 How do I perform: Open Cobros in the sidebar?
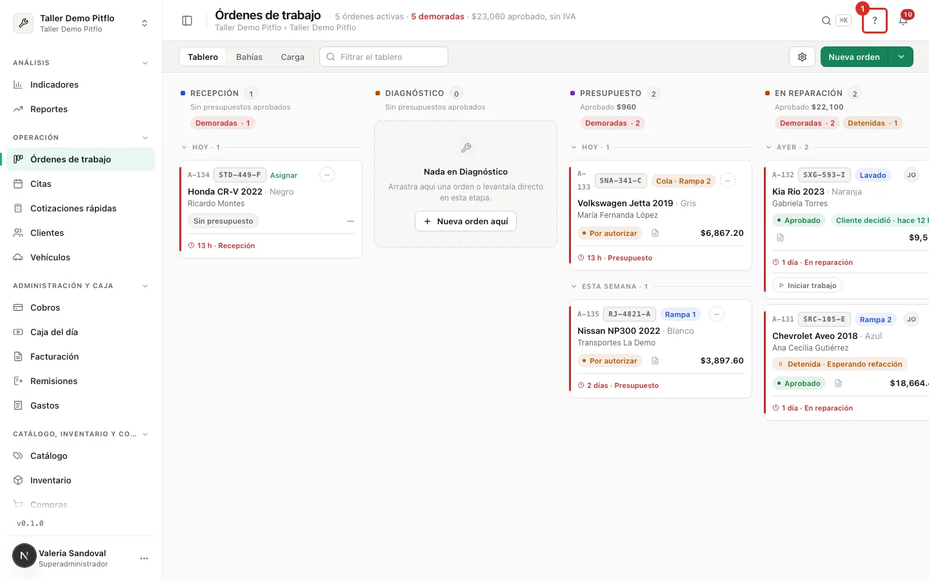point(81,307)
